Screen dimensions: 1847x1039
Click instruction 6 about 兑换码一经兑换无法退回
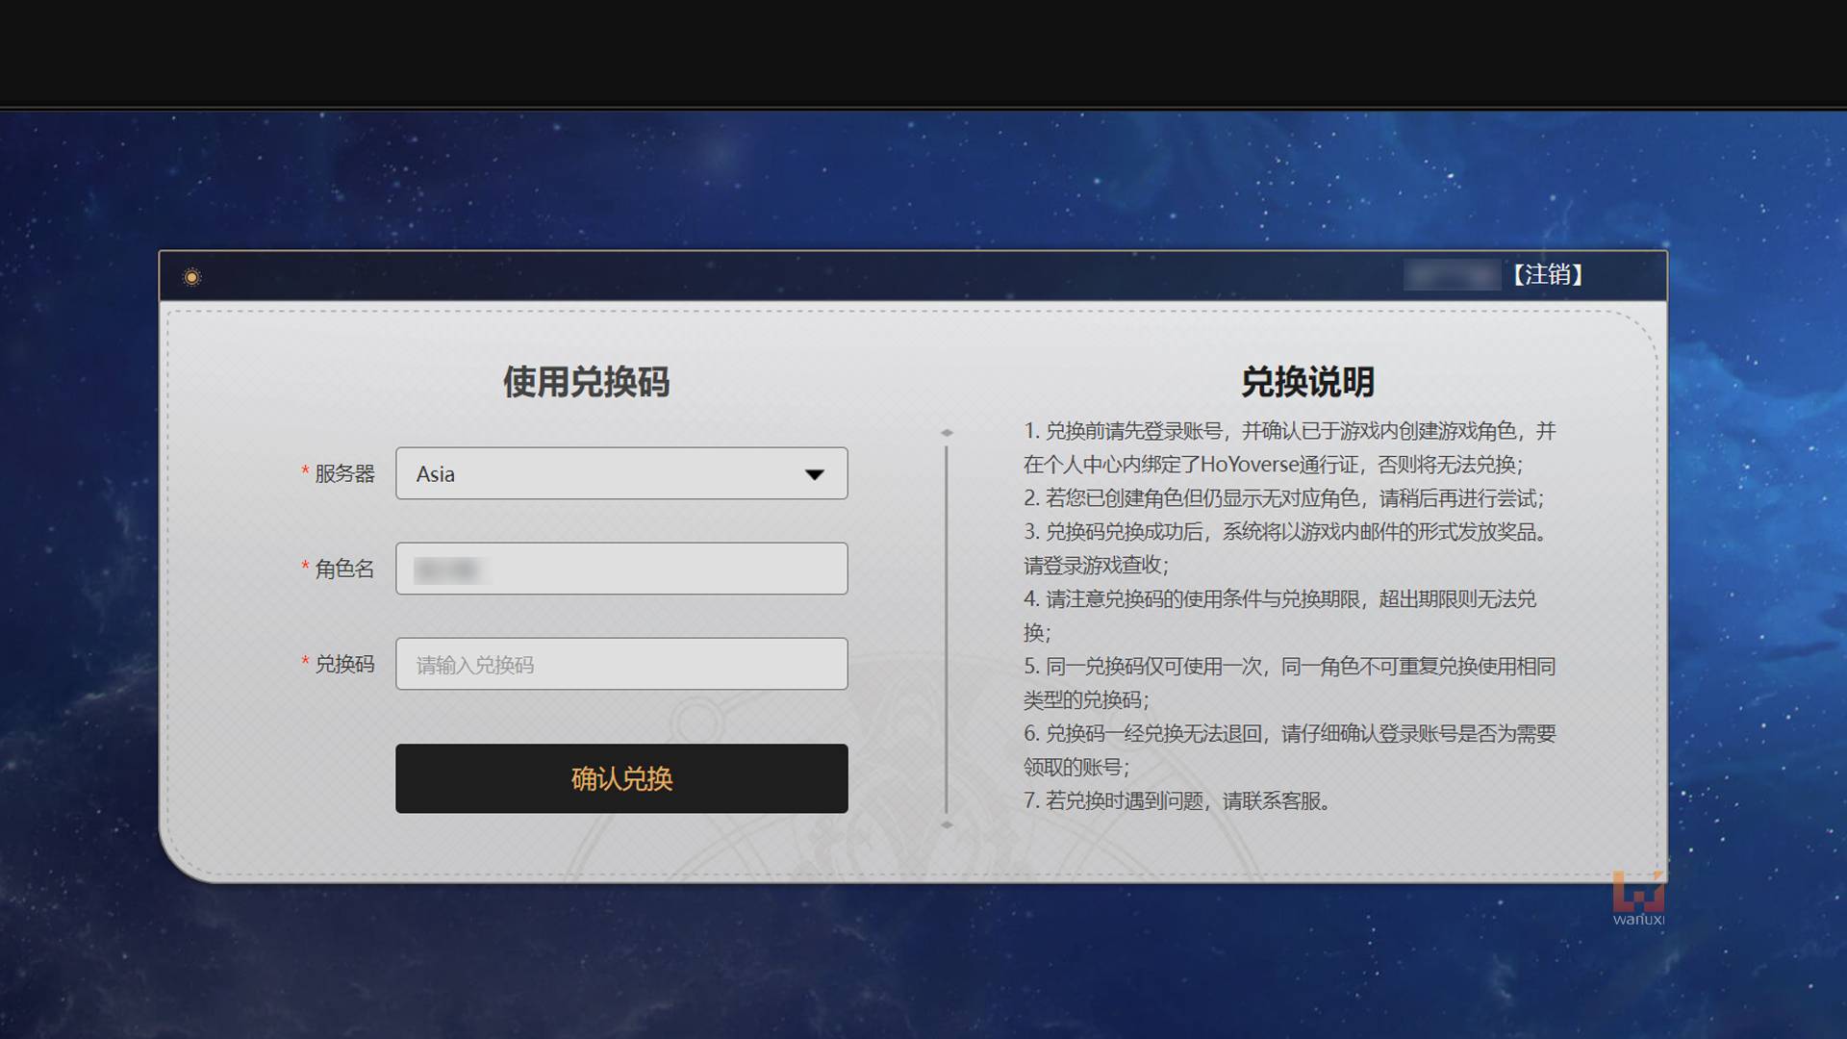1289,750
